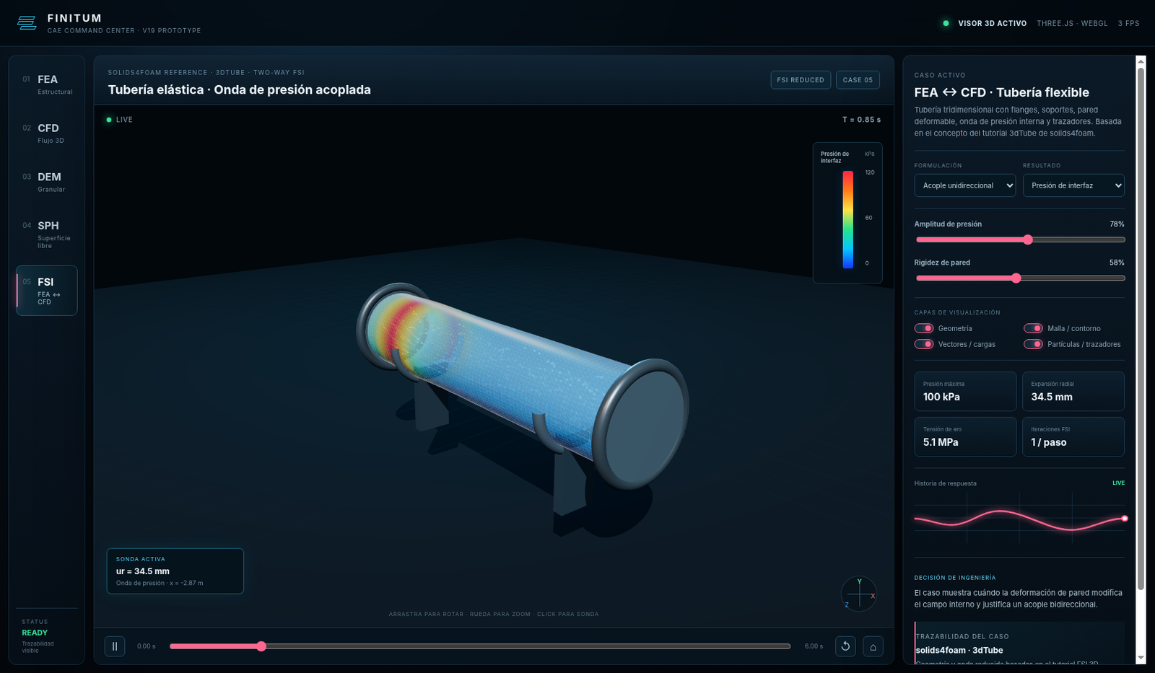Switch to the FEA Estructural module
The width and height of the screenshot is (1155, 673).
(47, 84)
